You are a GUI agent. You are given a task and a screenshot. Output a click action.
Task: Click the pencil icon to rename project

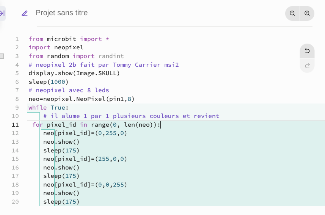[x=25, y=14]
